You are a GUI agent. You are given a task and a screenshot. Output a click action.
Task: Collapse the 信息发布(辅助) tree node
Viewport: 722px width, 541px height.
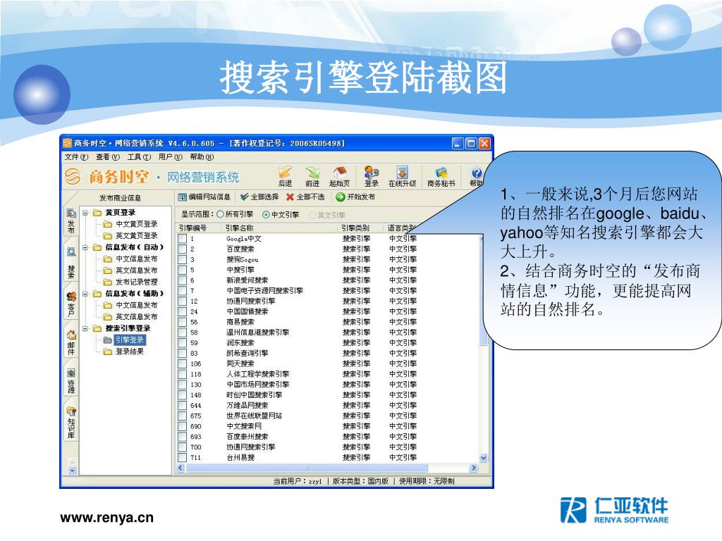[x=85, y=294]
